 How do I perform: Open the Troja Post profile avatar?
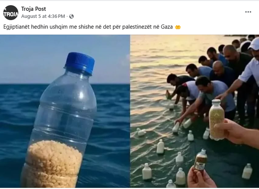(11, 12)
